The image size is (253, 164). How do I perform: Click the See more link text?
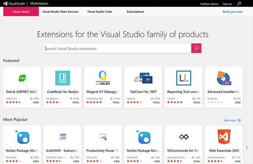coord(230,120)
